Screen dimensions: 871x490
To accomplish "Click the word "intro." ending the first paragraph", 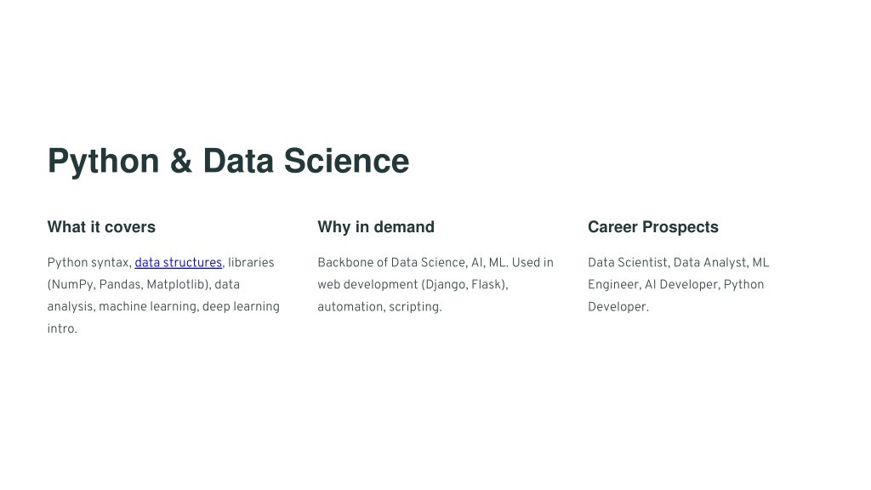I will [x=62, y=328].
